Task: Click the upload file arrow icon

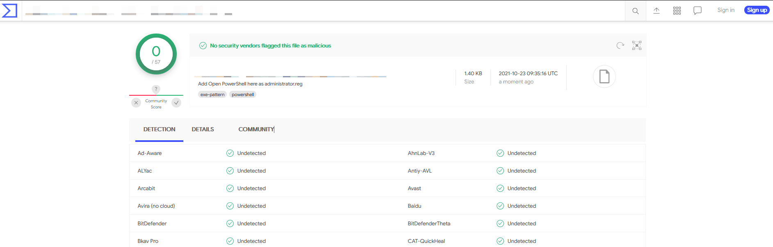Action: [656, 11]
